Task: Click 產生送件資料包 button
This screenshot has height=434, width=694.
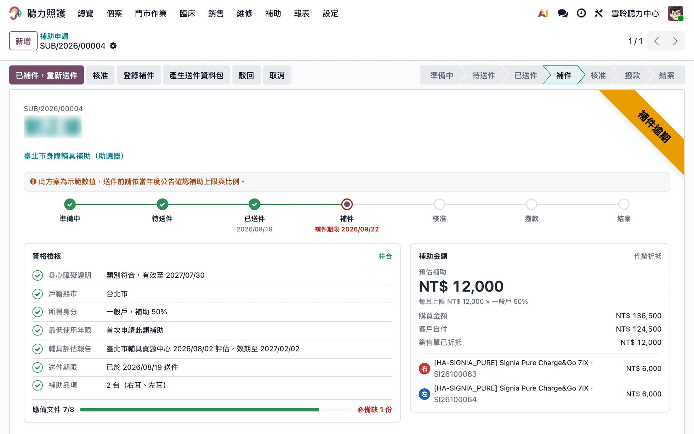Action: (x=196, y=75)
